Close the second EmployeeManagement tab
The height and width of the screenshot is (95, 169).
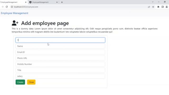pyautogui.click(x=57, y=2)
